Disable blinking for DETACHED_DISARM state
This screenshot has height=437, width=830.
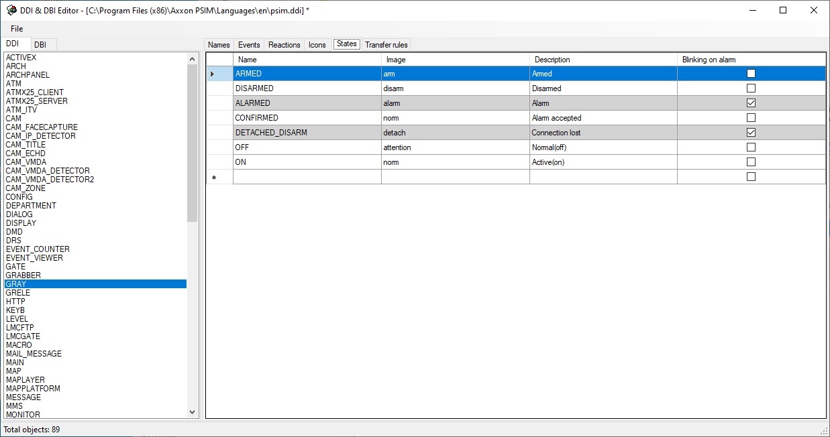click(751, 133)
